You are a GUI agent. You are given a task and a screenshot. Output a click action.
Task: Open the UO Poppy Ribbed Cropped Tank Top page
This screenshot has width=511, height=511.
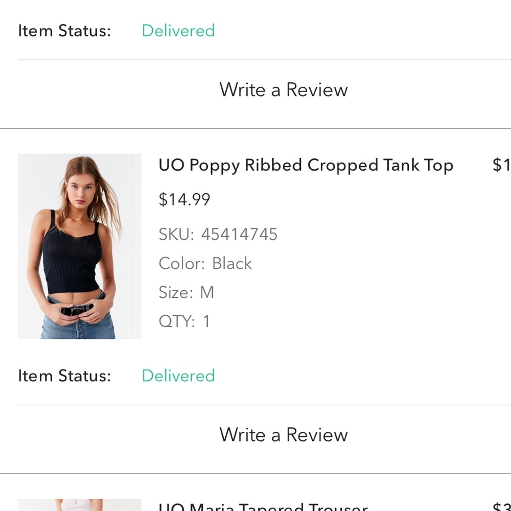click(x=305, y=165)
